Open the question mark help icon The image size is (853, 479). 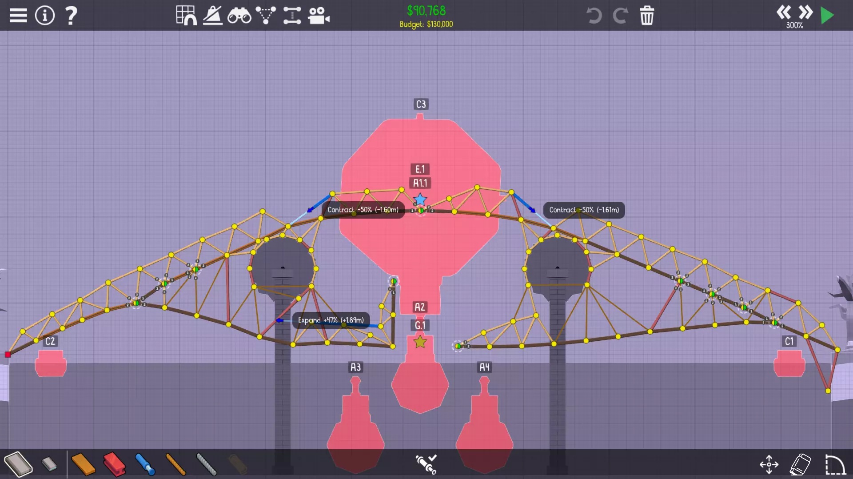pos(71,16)
